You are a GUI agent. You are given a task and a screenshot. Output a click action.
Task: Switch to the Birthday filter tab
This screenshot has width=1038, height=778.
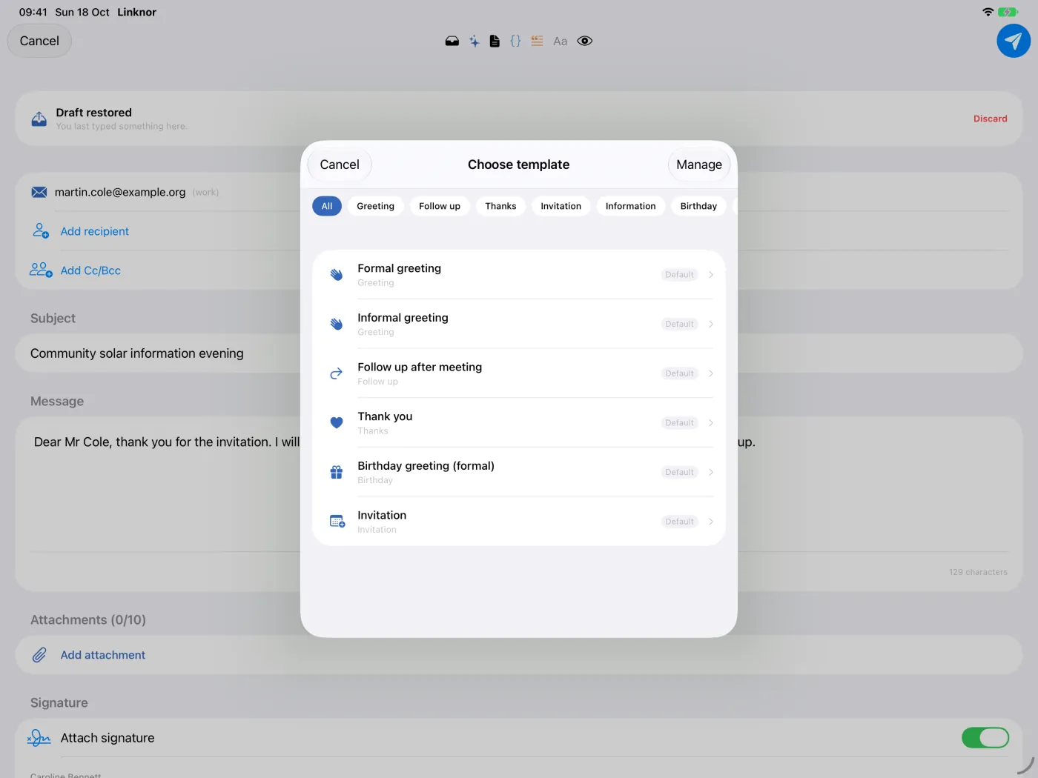click(x=698, y=206)
